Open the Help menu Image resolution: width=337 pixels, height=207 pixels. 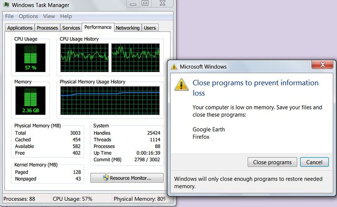pos(66,16)
